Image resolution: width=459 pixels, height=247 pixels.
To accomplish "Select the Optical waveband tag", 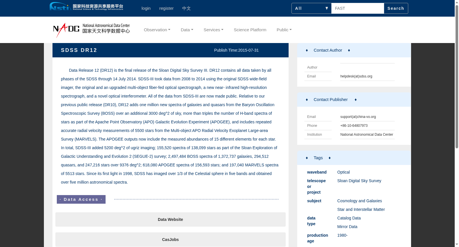I will click(x=343, y=172).
